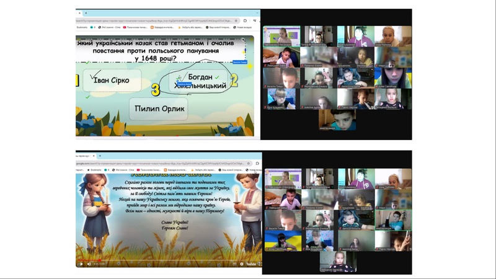Bookmark the page using the star in top browser
The height and width of the screenshot is (279, 496).
tap(236, 20)
